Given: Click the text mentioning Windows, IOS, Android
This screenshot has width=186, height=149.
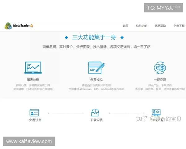Looking at the screenshot, I should click(x=96, y=89).
